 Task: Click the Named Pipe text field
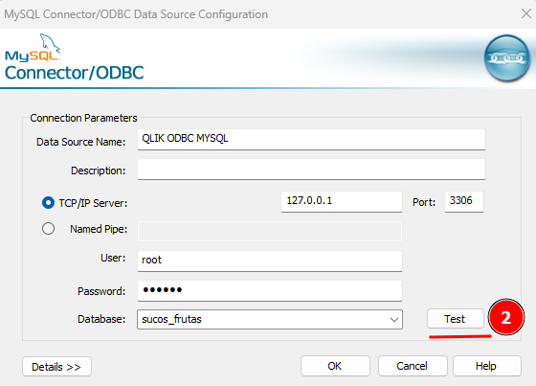[x=270, y=232]
